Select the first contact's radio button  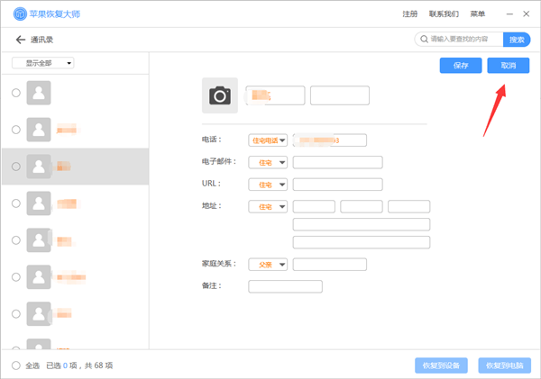tap(15, 93)
